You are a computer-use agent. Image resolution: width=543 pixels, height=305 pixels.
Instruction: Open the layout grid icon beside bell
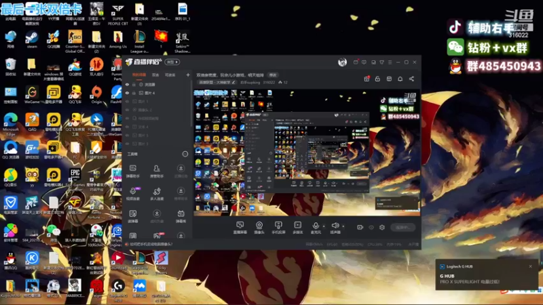point(389,79)
